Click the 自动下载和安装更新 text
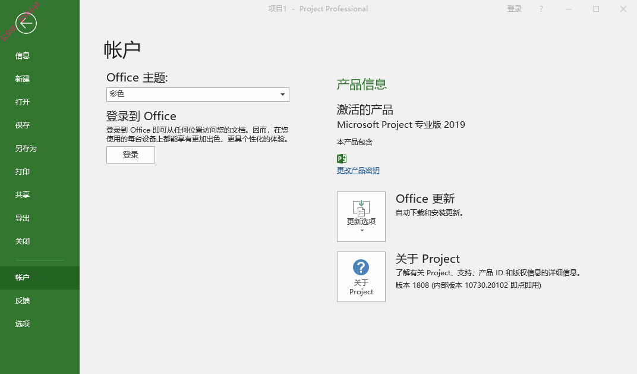This screenshot has width=637, height=374. pyautogui.click(x=430, y=213)
